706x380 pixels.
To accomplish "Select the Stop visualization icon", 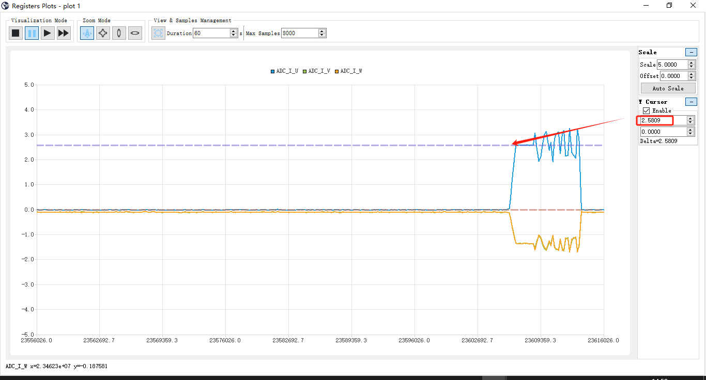I will [x=16, y=33].
